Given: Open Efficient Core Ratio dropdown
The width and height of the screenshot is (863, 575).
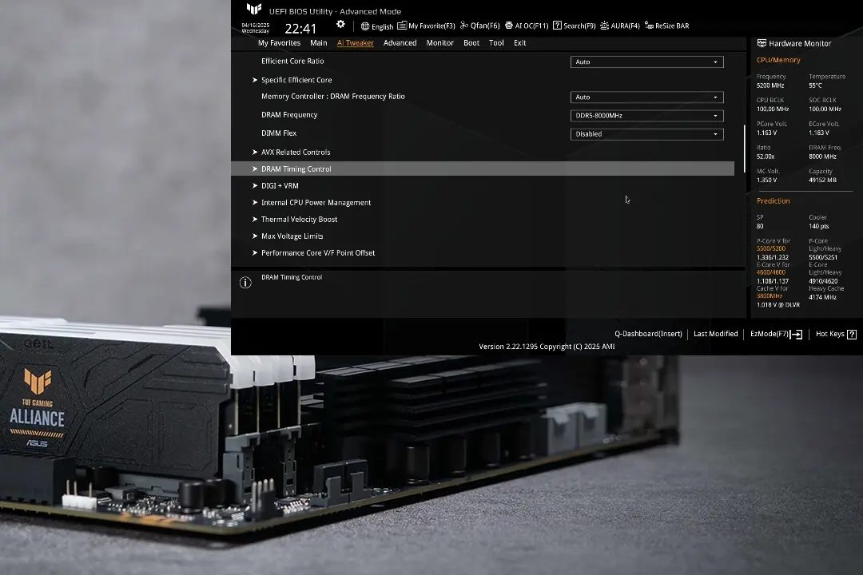Looking at the screenshot, I should 646,62.
